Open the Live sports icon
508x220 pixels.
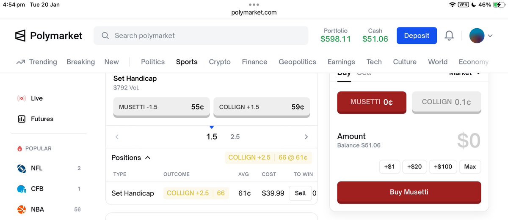click(x=22, y=98)
